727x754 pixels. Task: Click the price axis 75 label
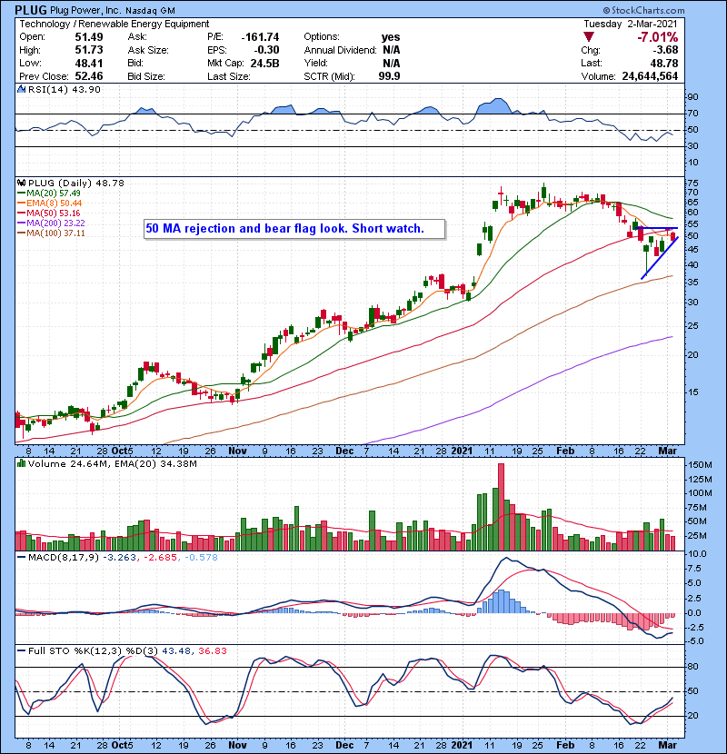coord(692,184)
